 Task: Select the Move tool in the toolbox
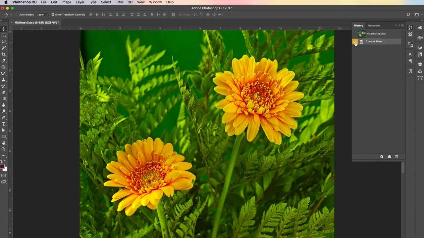click(x=4, y=29)
